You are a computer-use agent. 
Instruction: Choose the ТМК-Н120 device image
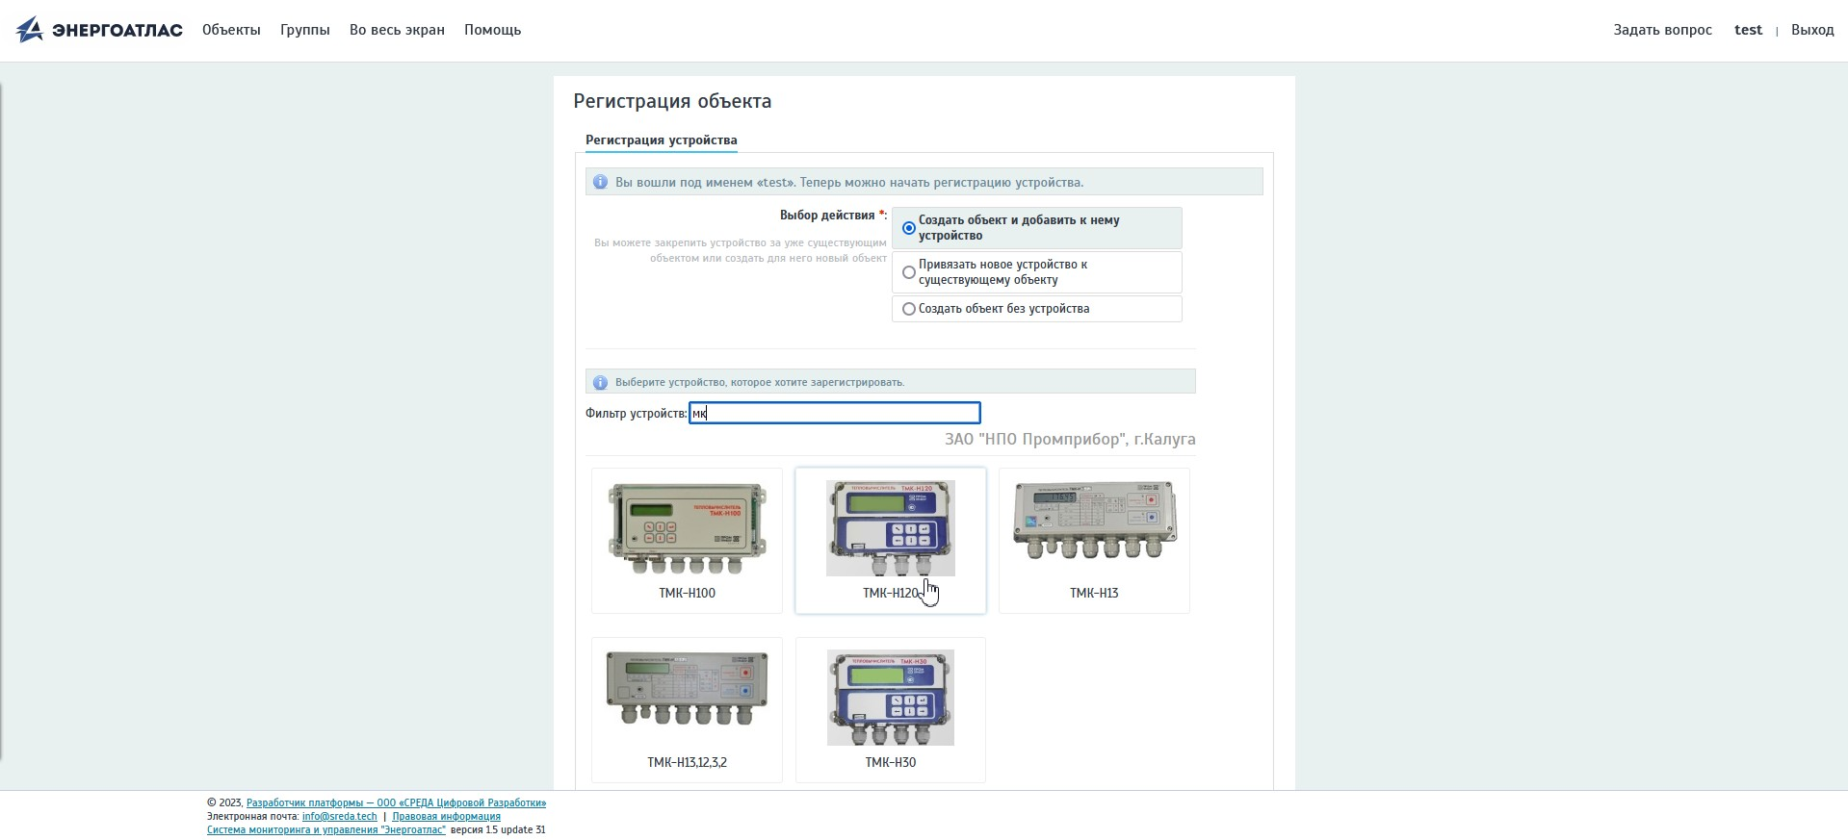pyautogui.click(x=890, y=528)
